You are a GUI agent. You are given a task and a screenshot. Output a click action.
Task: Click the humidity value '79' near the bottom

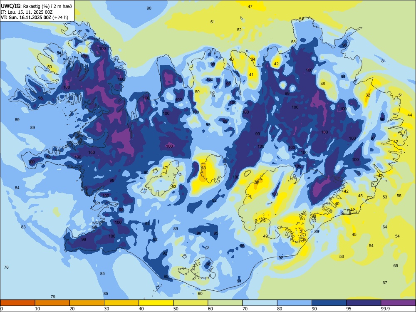(53, 297)
